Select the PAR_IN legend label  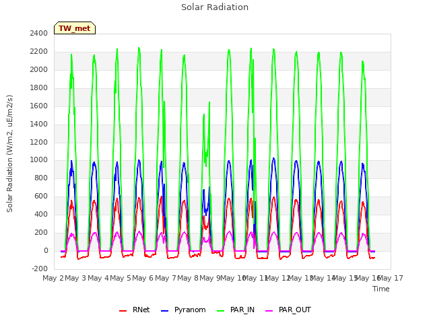coord(242,310)
